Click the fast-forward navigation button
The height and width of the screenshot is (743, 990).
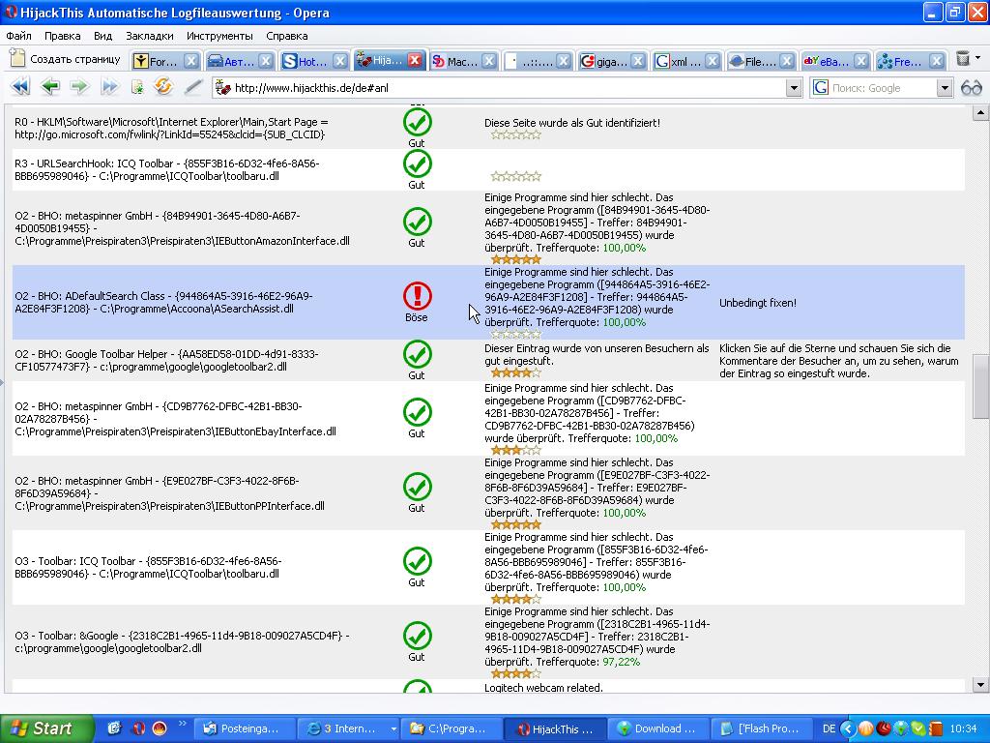tap(109, 86)
